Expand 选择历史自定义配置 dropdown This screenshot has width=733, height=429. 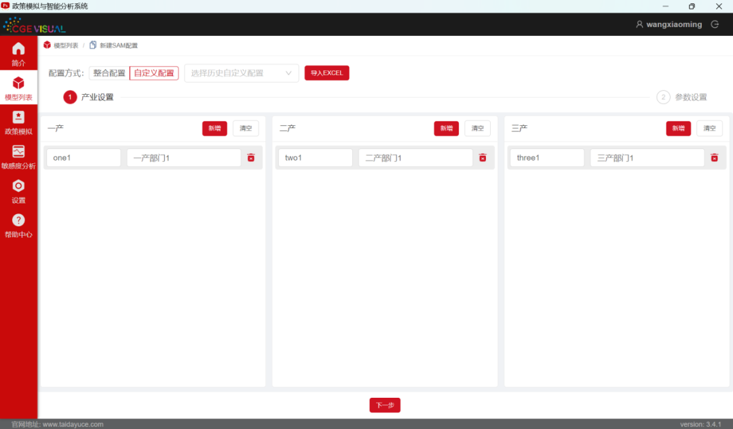[x=241, y=73]
